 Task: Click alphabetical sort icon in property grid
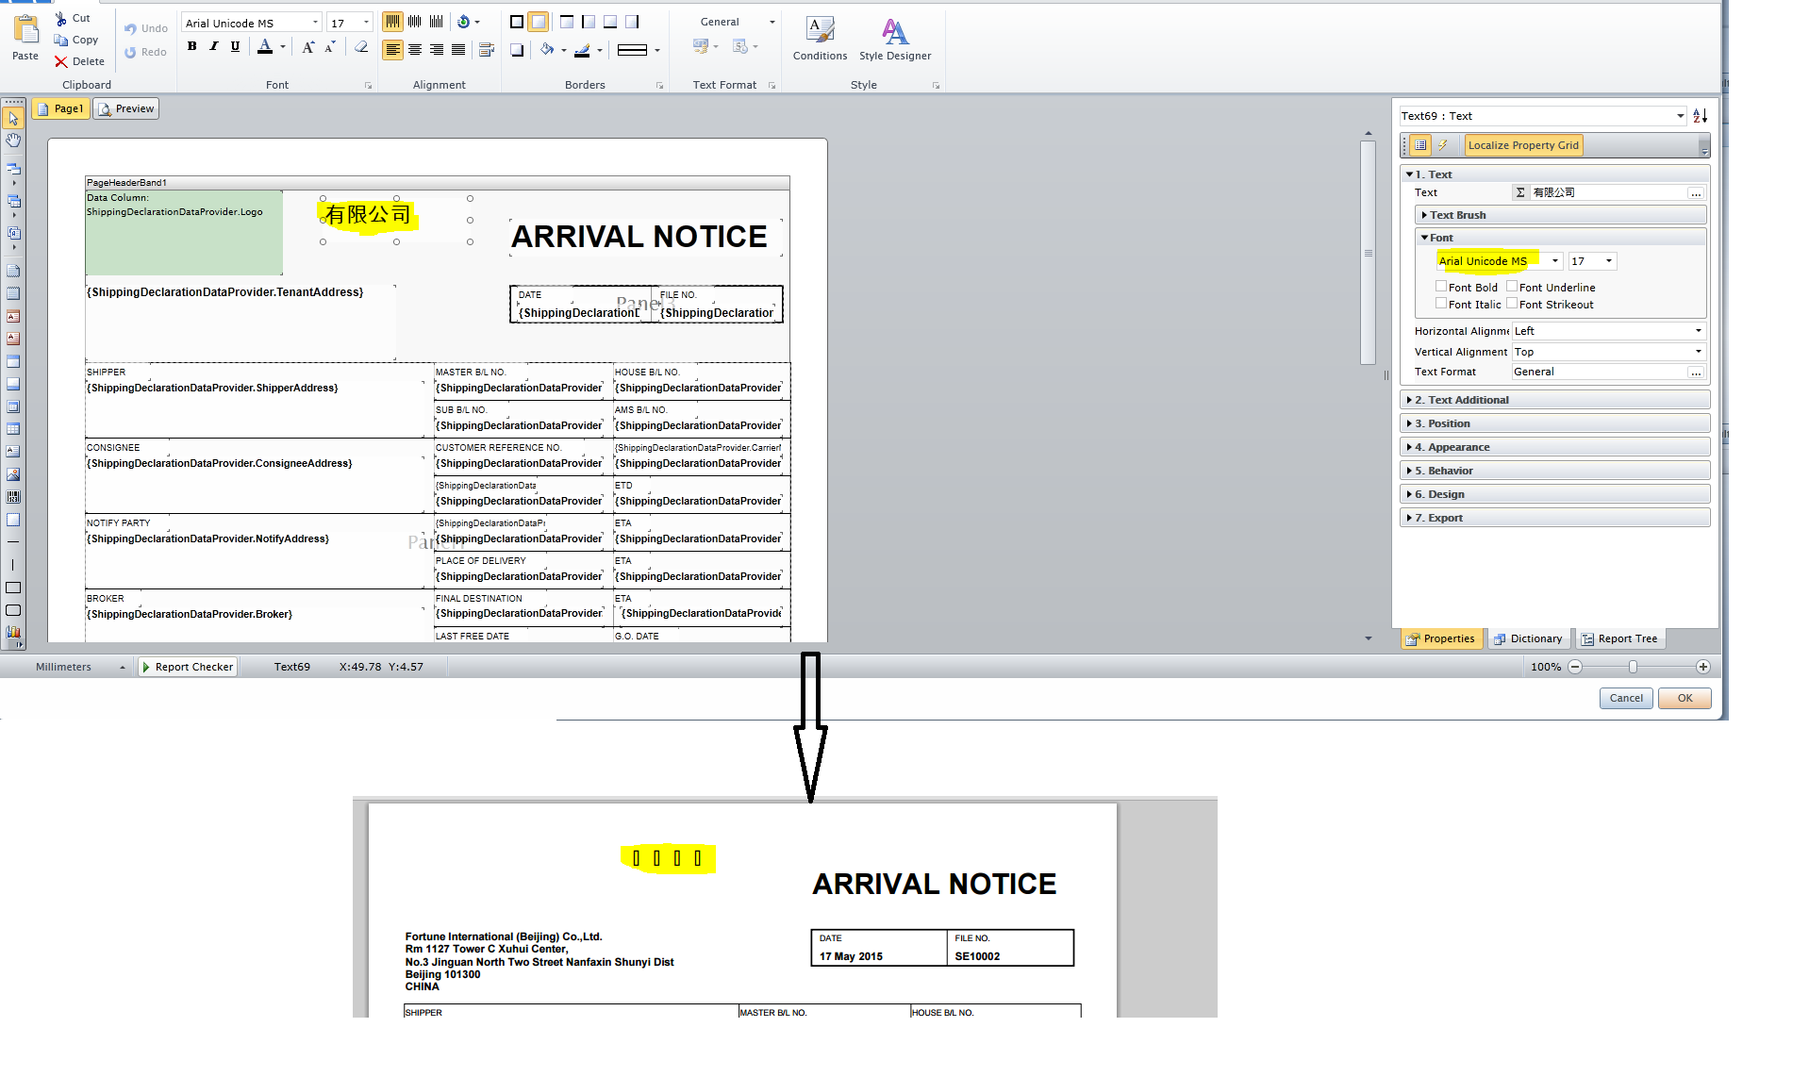click(x=1701, y=116)
